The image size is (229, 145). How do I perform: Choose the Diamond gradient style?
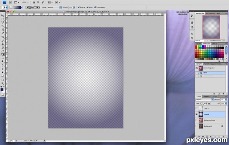(x=39, y=7)
